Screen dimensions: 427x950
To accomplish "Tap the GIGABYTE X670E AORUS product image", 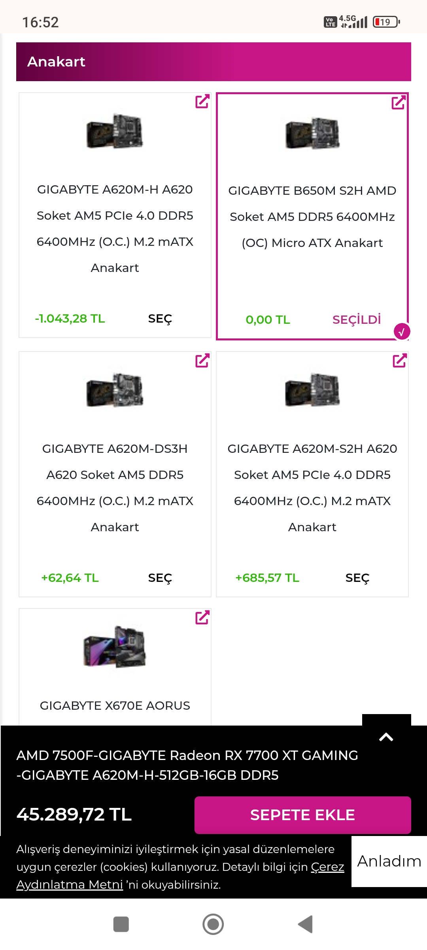I will coord(115,646).
